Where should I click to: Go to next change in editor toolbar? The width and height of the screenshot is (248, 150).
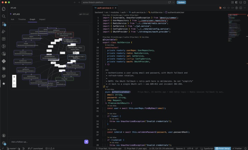pyautogui.click(x=233, y=8)
